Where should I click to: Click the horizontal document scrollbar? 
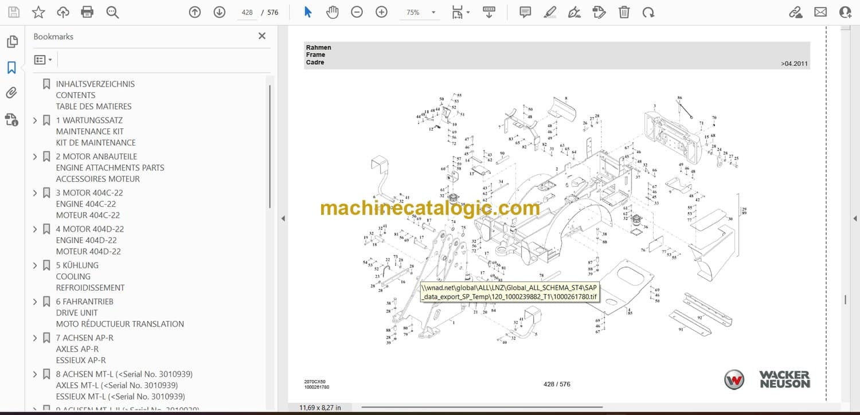tap(482, 408)
